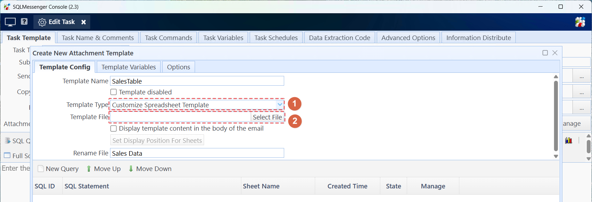The height and width of the screenshot is (202, 592).
Task: Click the SQL database icon on the left
Action: coord(8,141)
